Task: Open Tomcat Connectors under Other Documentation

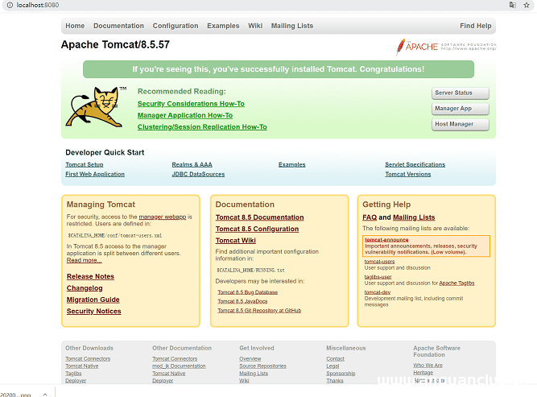Action: [175, 359]
